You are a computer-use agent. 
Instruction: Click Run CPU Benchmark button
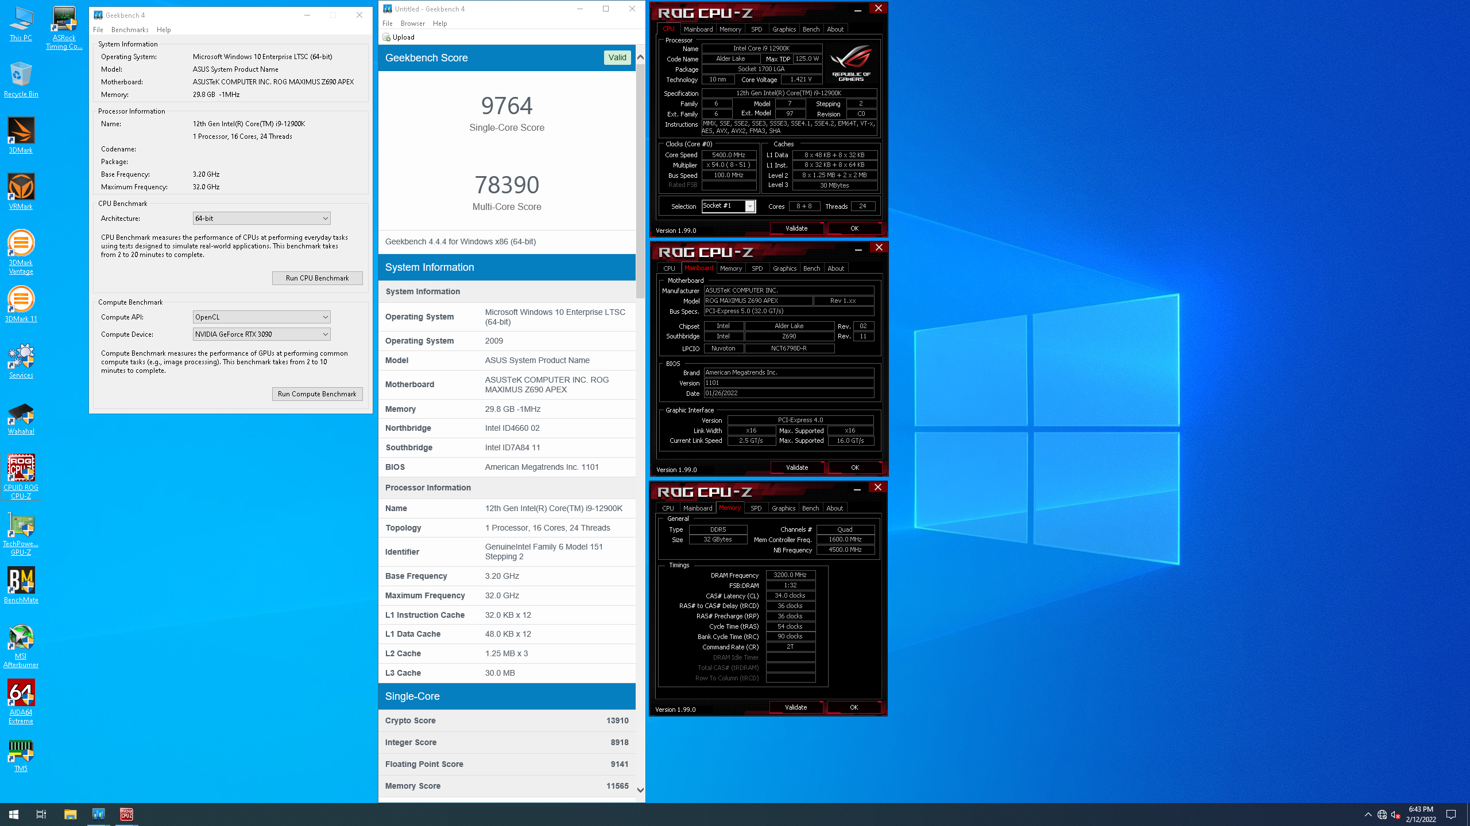(x=318, y=278)
